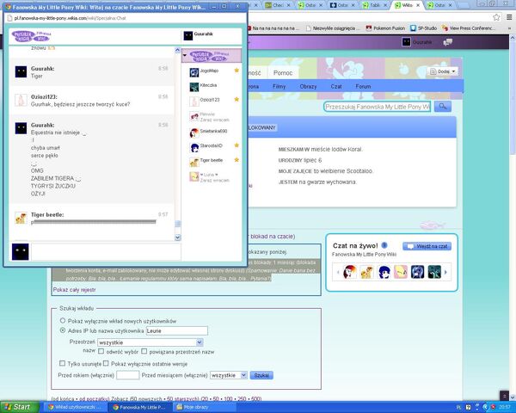Open Smietanka690's avatar in chat user list
The height and width of the screenshot is (413, 516).
tap(194, 133)
